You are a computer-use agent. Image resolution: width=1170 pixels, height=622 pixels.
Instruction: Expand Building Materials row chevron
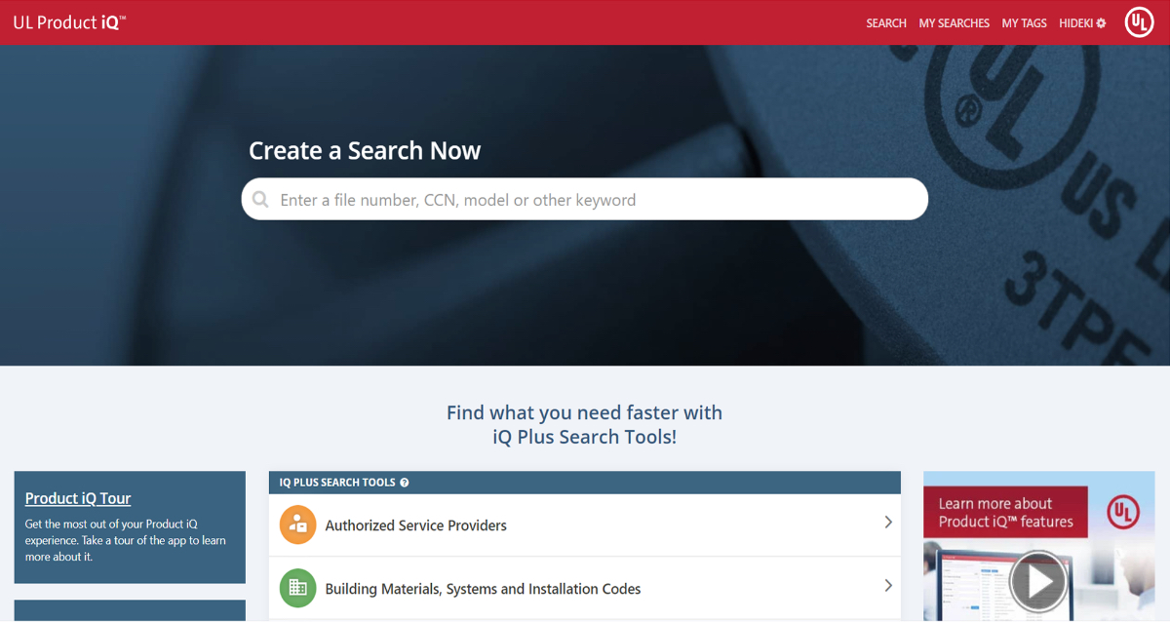pos(888,586)
